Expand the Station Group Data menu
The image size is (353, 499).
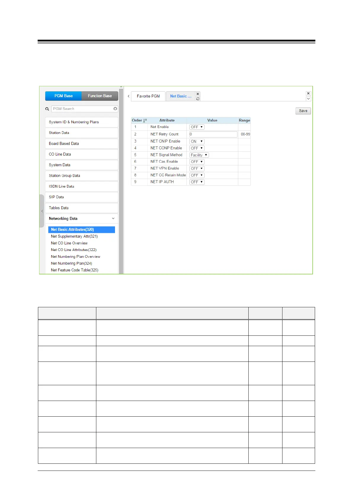pos(82,175)
